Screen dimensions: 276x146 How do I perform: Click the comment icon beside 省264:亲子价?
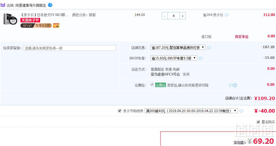(x=227, y=15)
